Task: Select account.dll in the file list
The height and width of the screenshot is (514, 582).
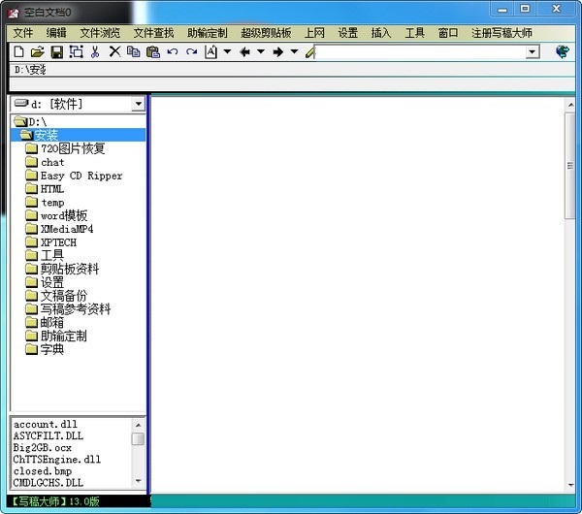Action: pos(45,425)
